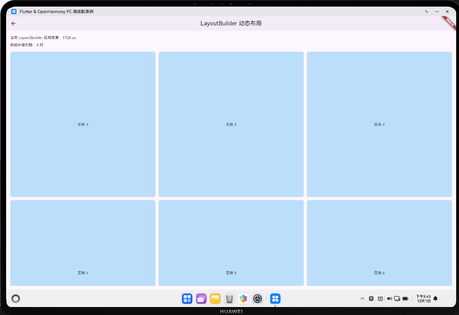Open the display connection tray icon
Image resolution: width=459 pixels, height=315 pixels.
point(397,299)
